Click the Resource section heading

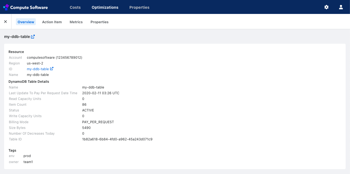16,52
